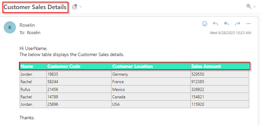Click customer code 19835
Image resolution: width=261 pixels, height=125 pixels.
79,74
